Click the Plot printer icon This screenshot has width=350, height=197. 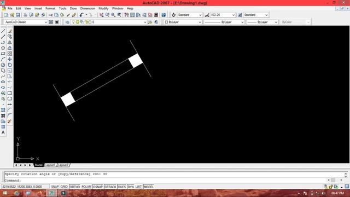(x=25, y=15)
